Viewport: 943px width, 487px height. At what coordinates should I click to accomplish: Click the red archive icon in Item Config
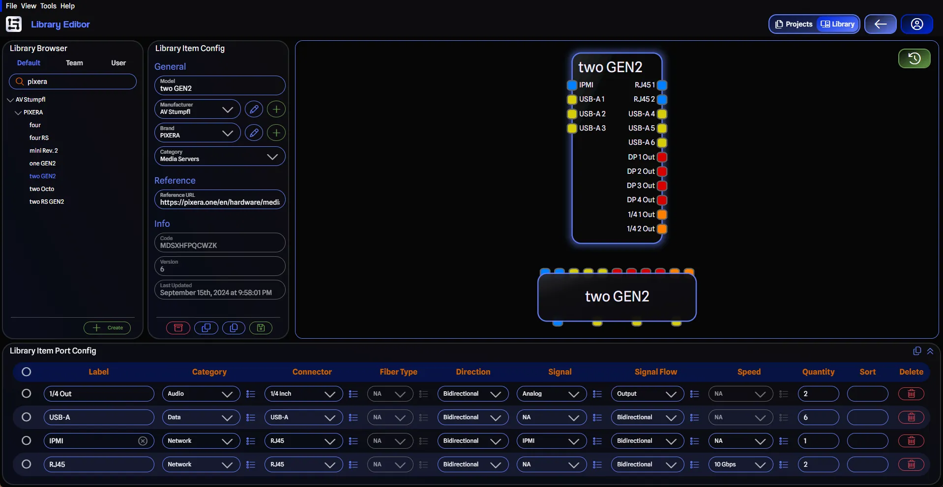[178, 328]
